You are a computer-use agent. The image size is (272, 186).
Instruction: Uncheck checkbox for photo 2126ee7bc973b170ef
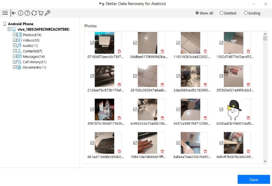pos(92,76)
